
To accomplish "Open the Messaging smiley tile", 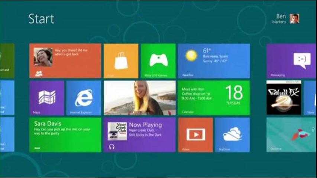I will (x=291, y=61).
